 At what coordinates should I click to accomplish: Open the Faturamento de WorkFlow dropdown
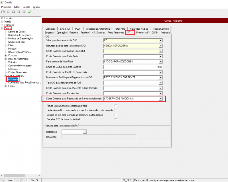coord(160,62)
